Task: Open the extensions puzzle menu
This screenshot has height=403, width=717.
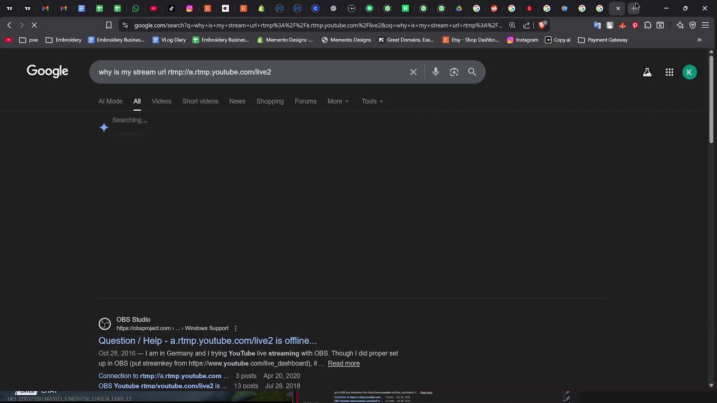Action: tap(648, 25)
